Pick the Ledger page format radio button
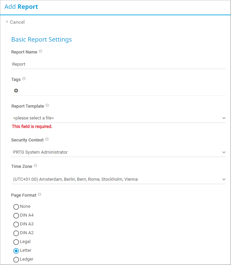The image size is (231, 265). click(16, 260)
